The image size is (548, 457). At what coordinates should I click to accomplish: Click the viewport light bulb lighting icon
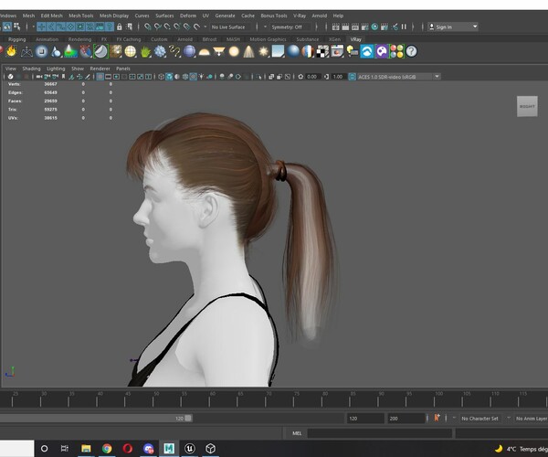[201, 77]
